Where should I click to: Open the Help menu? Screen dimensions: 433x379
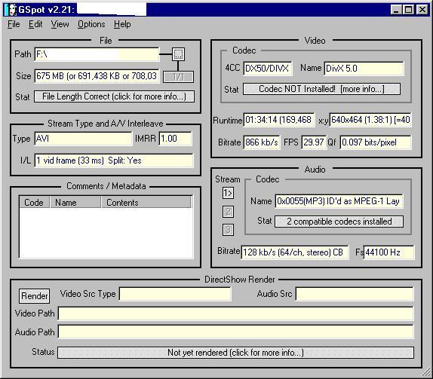pos(122,24)
